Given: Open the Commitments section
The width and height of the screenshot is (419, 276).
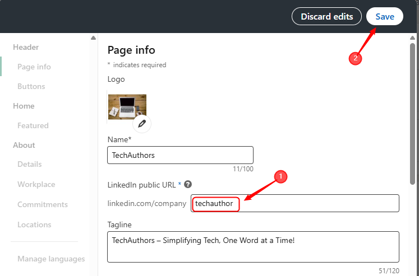Looking at the screenshot, I should pos(43,204).
